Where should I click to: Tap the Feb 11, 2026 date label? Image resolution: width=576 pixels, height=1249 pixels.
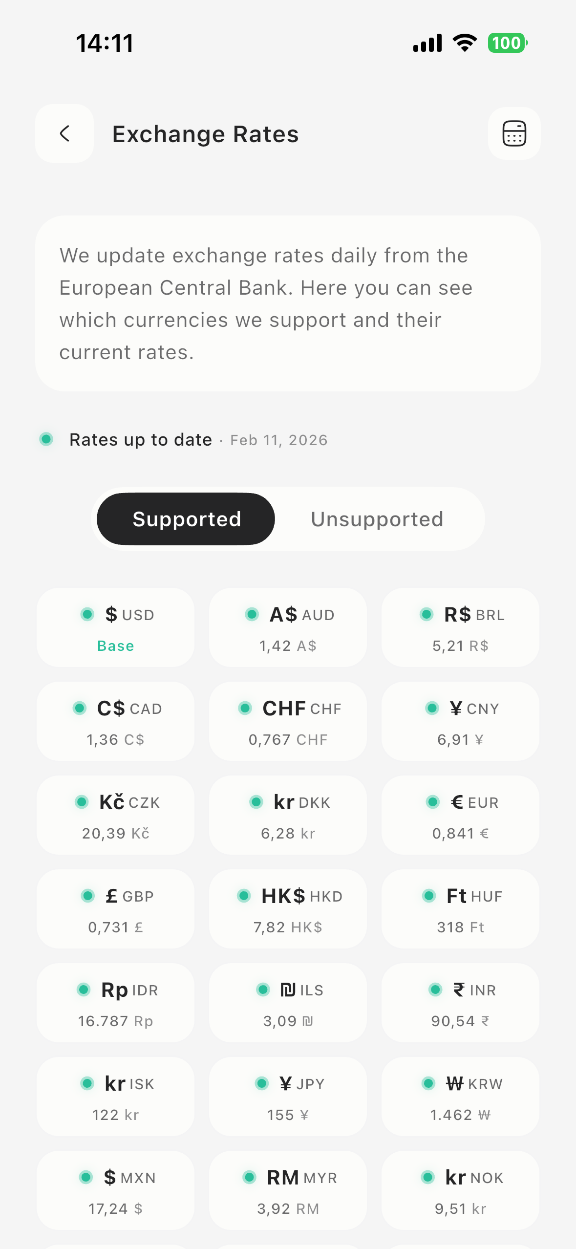tap(279, 440)
